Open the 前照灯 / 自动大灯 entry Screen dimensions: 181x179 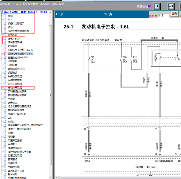pos(17,114)
